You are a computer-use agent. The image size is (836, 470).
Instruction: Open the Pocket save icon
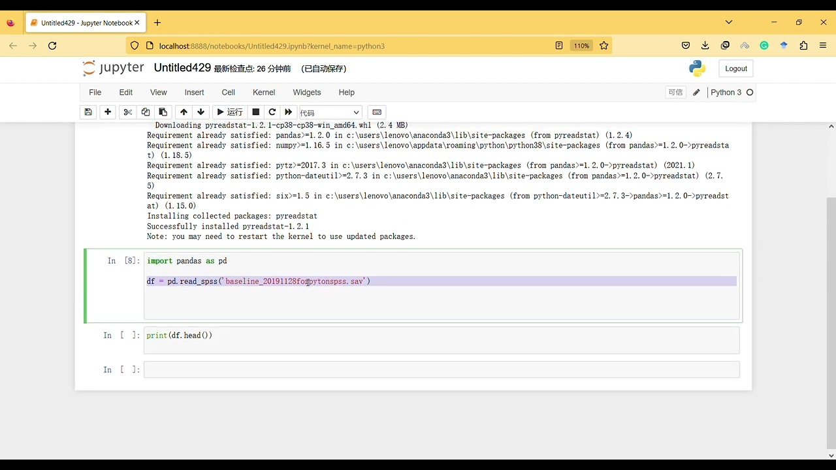[686, 46]
